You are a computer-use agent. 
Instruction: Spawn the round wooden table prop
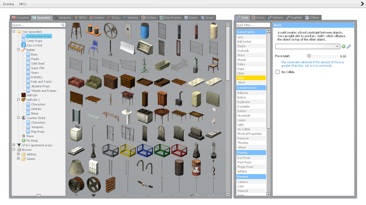tap(162, 115)
